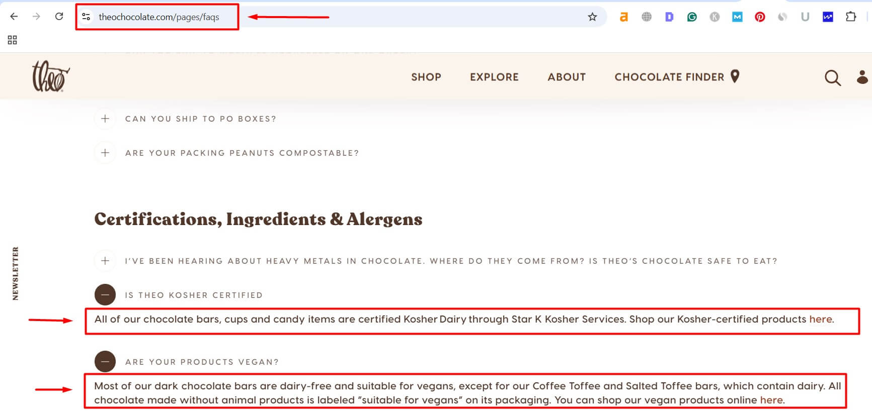Open the user account icon
The image size is (872, 419).
(862, 77)
